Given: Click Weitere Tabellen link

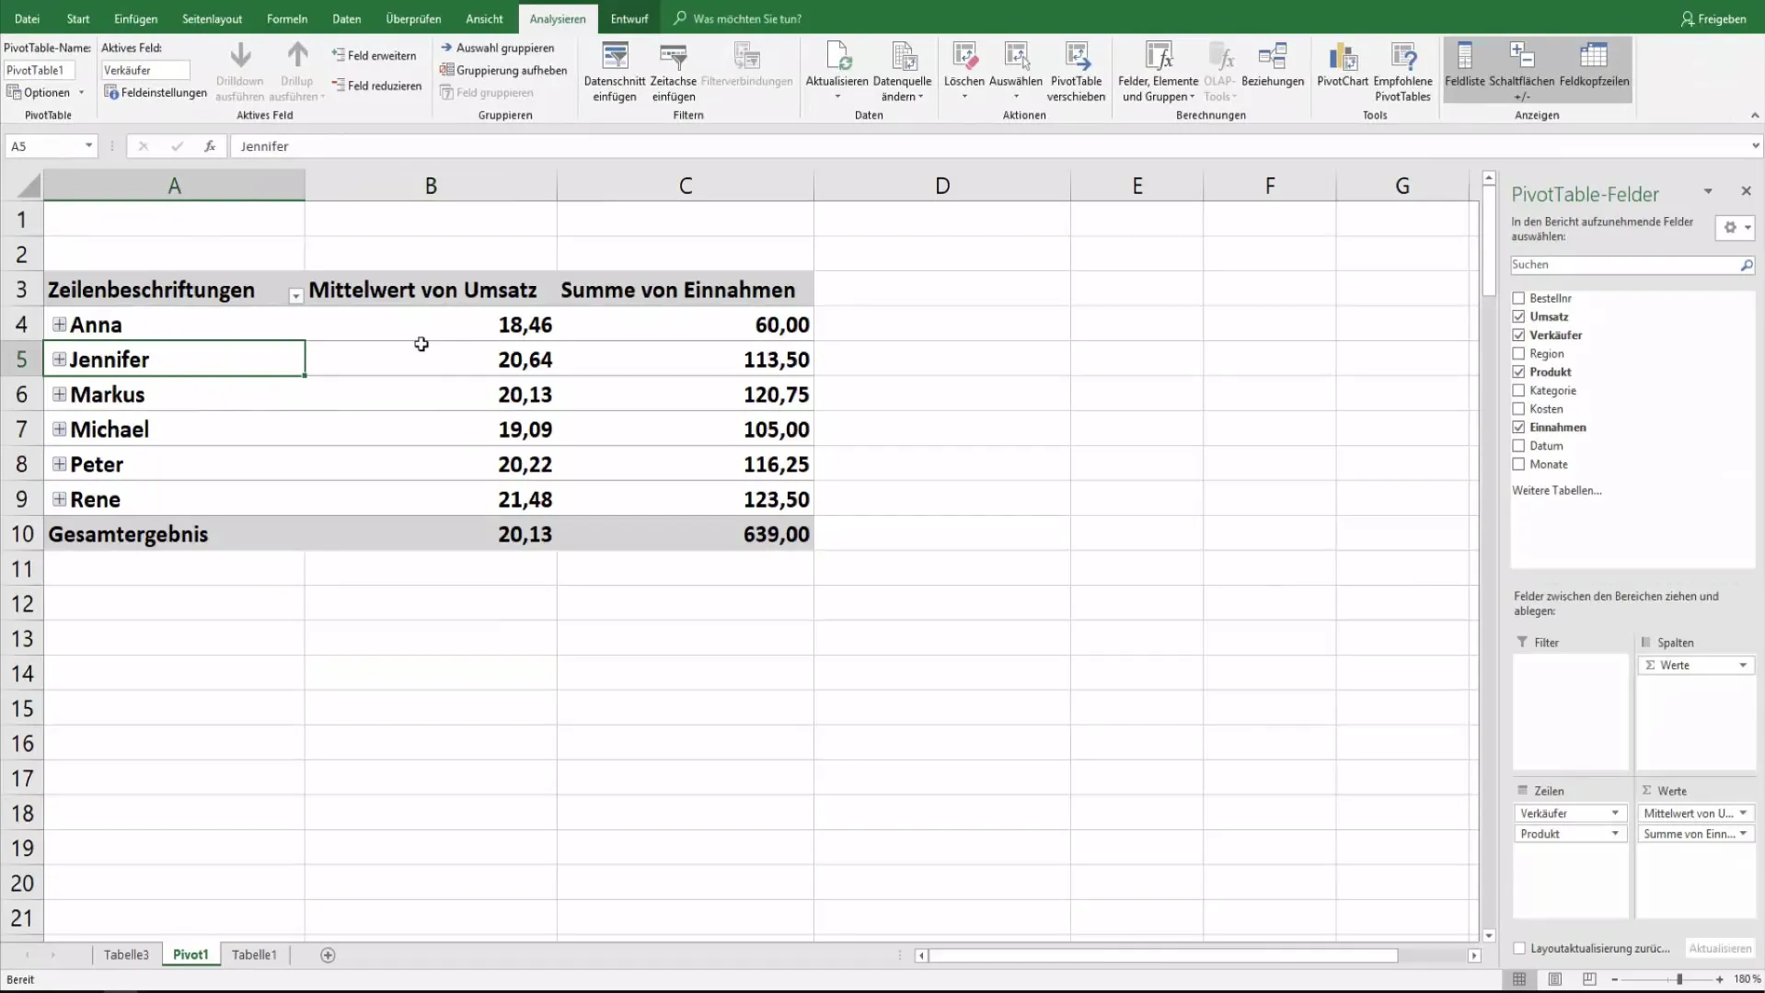Looking at the screenshot, I should (x=1557, y=491).
